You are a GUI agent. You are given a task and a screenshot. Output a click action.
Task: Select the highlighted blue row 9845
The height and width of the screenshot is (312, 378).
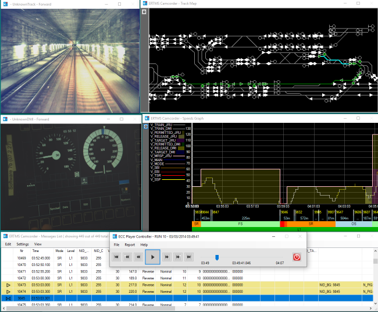click(187, 298)
